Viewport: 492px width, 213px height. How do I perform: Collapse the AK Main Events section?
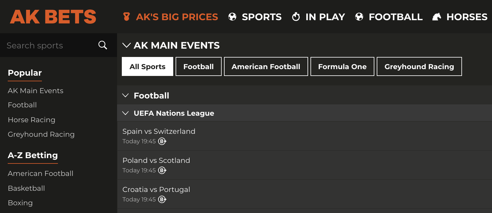tap(127, 45)
